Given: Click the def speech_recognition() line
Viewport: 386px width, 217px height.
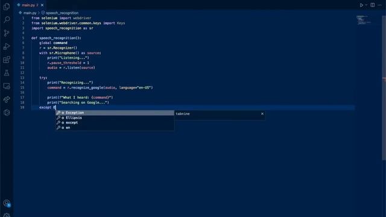Looking at the screenshot, I should pyautogui.click(x=56, y=38).
